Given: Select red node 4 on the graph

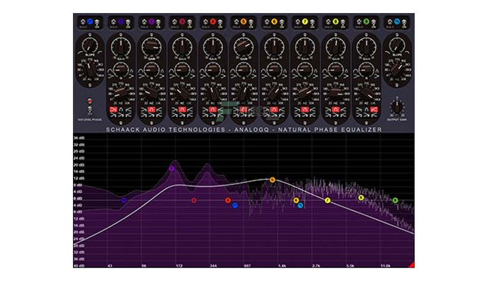Looking at the screenshot, I should point(228,200).
